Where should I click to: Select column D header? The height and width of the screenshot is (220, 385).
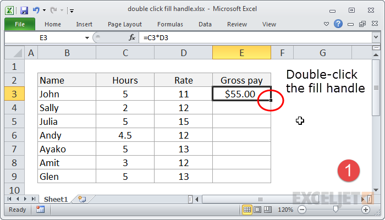[x=183, y=53]
